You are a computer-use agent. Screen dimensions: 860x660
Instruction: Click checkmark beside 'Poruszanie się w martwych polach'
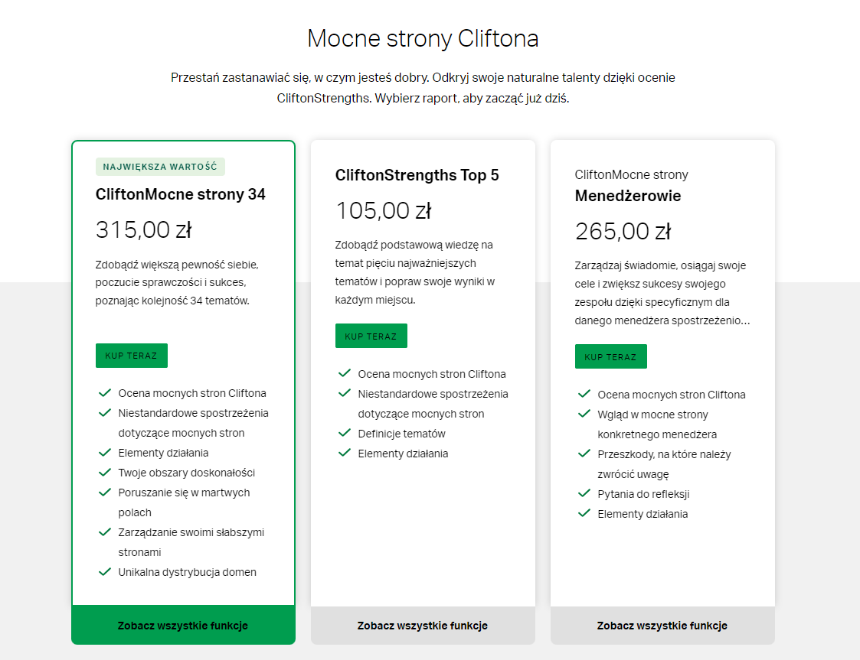(x=105, y=493)
